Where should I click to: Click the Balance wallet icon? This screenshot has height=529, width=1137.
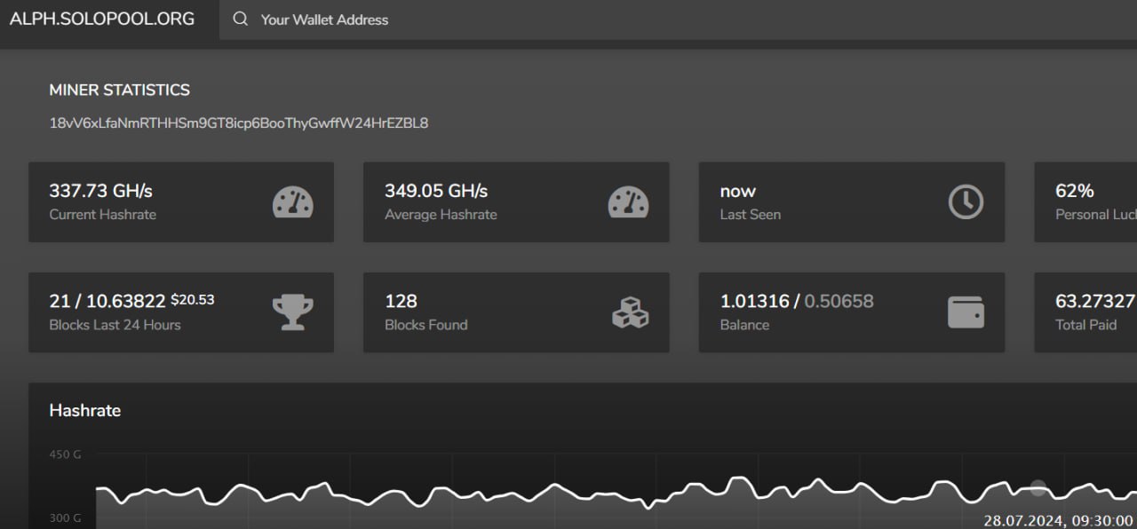[966, 312]
